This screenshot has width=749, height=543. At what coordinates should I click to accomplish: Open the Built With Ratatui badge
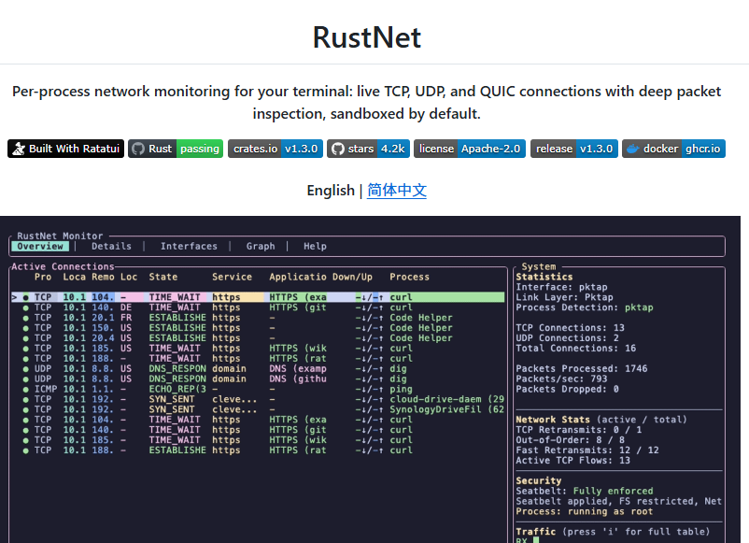pyautogui.click(x=66, y=149)
